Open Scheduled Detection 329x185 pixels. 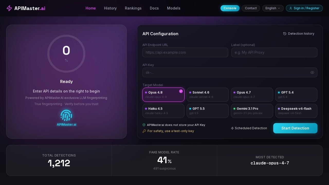click(249, 128)
